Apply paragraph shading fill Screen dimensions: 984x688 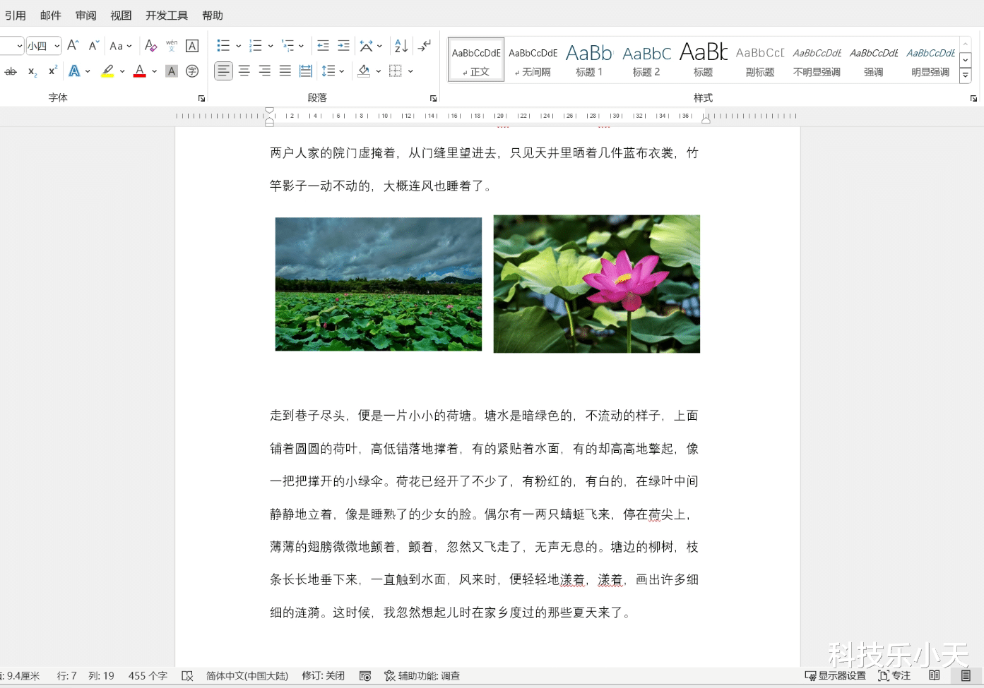364,71
